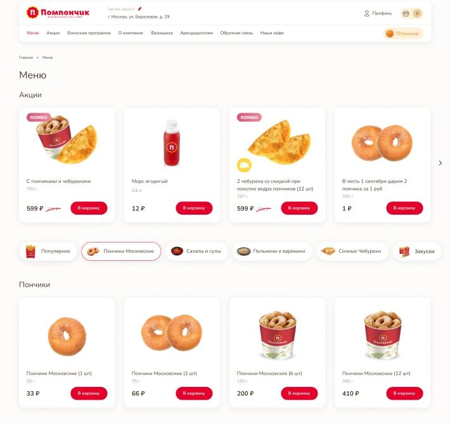Open the С пончиками и чебуреками combo image
450x423 pixels.
[x=67, y=140]
